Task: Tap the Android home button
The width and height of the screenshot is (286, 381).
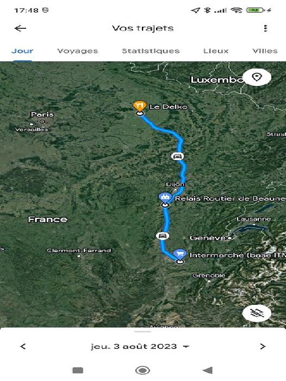Action: [x=142, y=370]
